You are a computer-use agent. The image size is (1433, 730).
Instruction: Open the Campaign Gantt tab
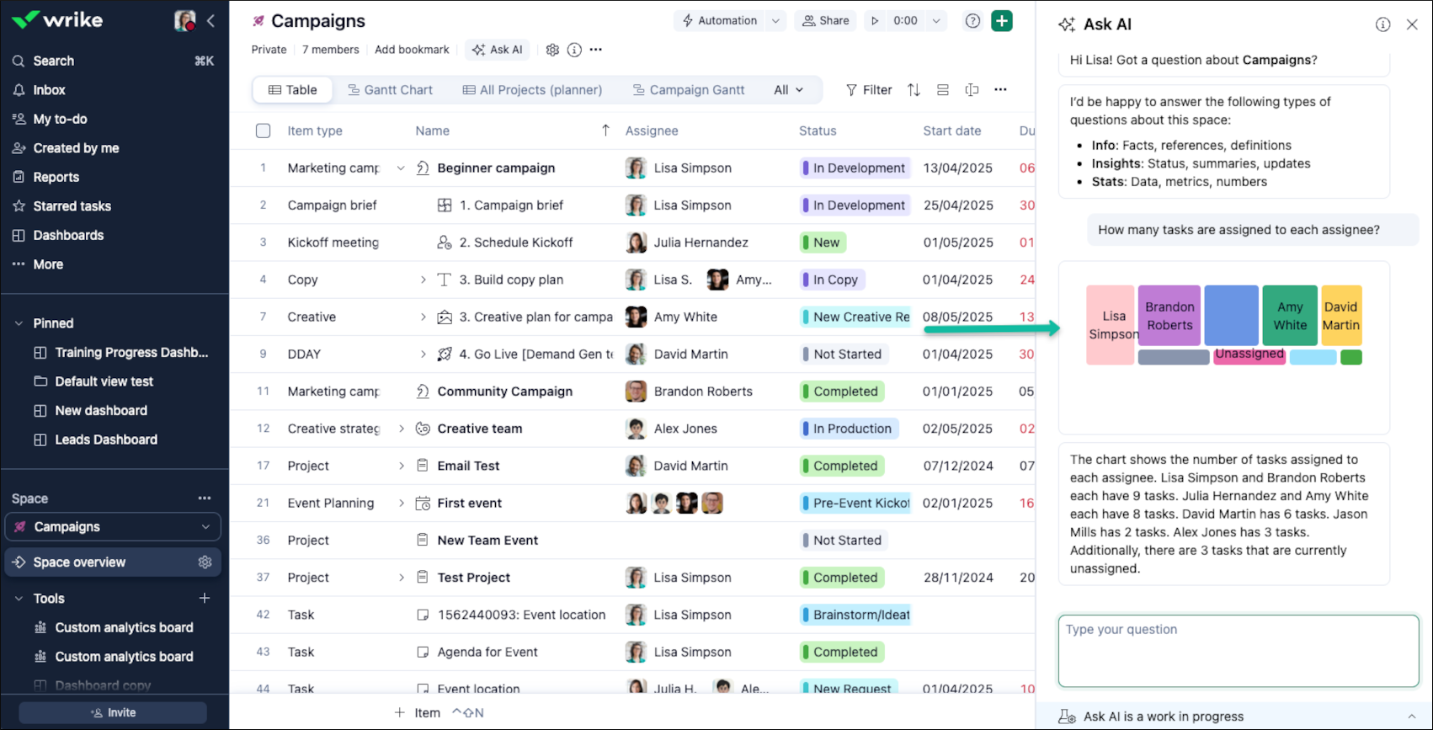688,90
